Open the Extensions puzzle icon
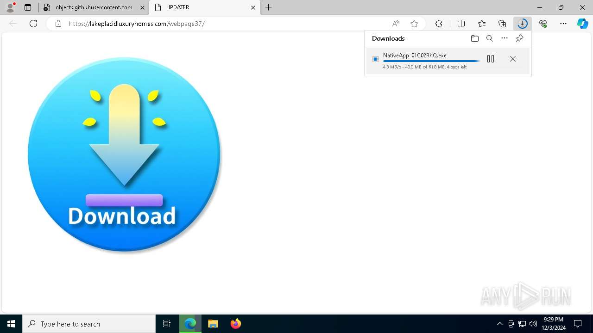Image resolution: width=593 pixels, height=333 pixels. coord(439,24)
